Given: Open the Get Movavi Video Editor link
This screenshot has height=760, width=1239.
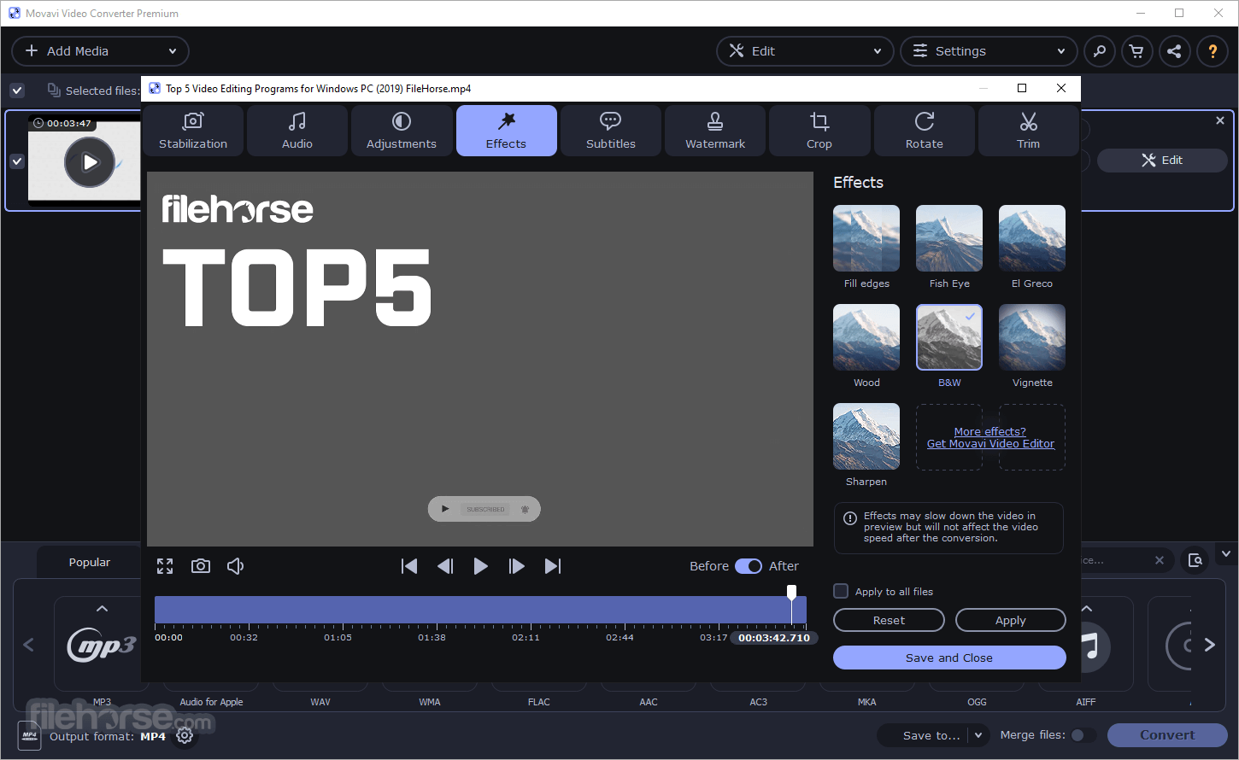Looking at the screenshot, I should pos(990,444).
